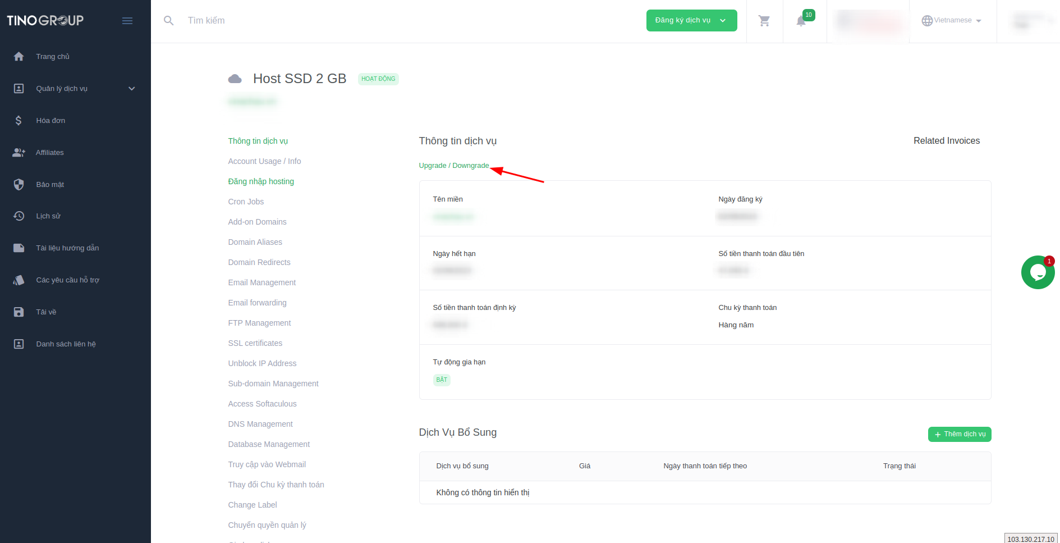The height and width of the screenshot is (543, 1060).
Task: Open Database Management section
Action: point(269,444)
